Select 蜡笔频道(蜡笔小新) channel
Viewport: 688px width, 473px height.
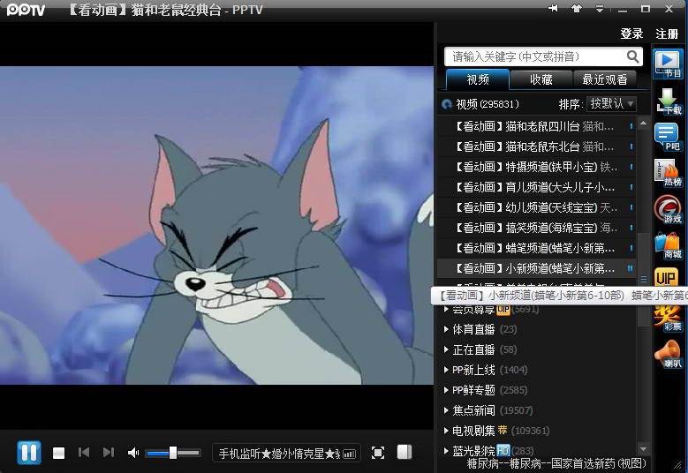(536, 248)
